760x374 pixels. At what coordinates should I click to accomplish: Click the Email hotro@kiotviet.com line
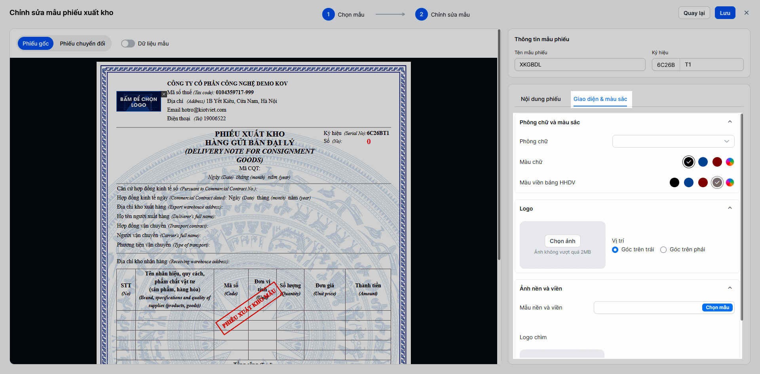point(197,110)
